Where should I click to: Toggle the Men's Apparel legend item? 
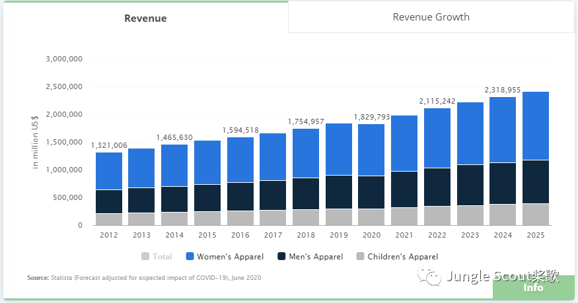coord(310,257)
